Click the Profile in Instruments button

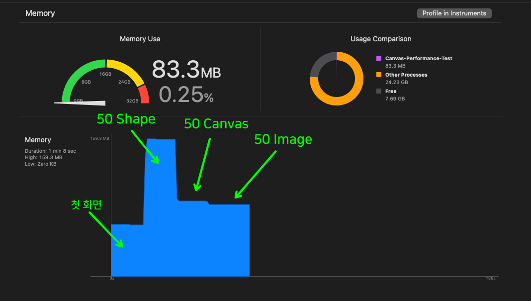pyautogui.click(x=454, y=13)
